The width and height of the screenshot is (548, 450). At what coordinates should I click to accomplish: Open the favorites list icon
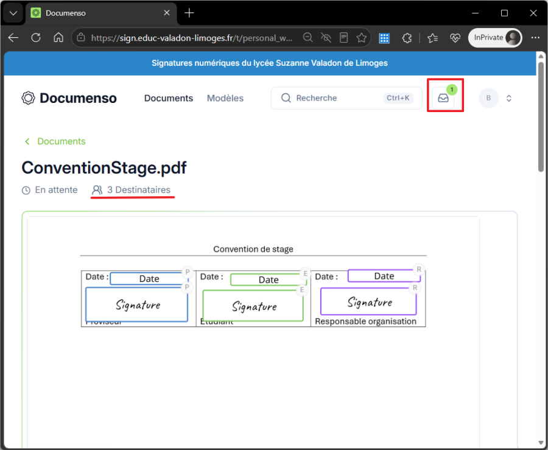432,38
